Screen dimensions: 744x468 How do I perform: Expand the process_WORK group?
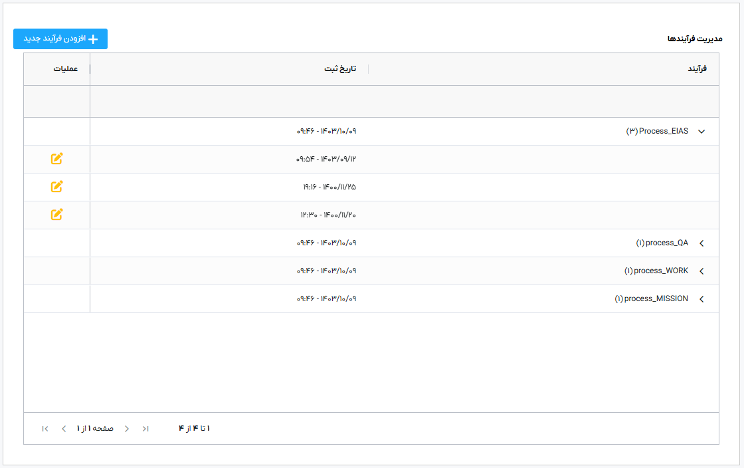tap(701, 271)
